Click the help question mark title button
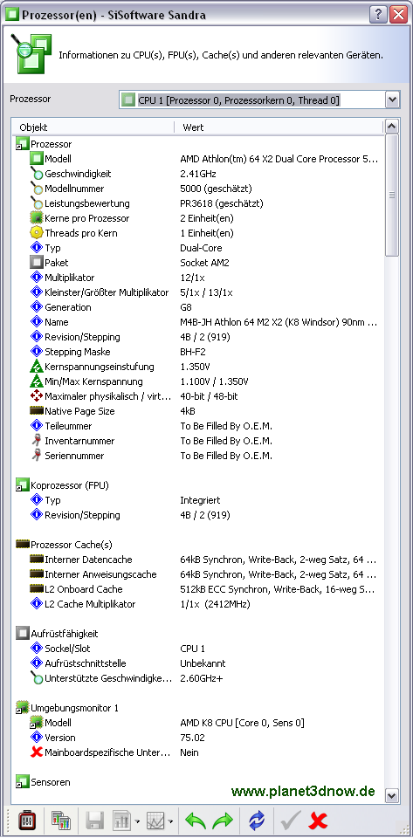413x838 pixels. coord(378,14)
